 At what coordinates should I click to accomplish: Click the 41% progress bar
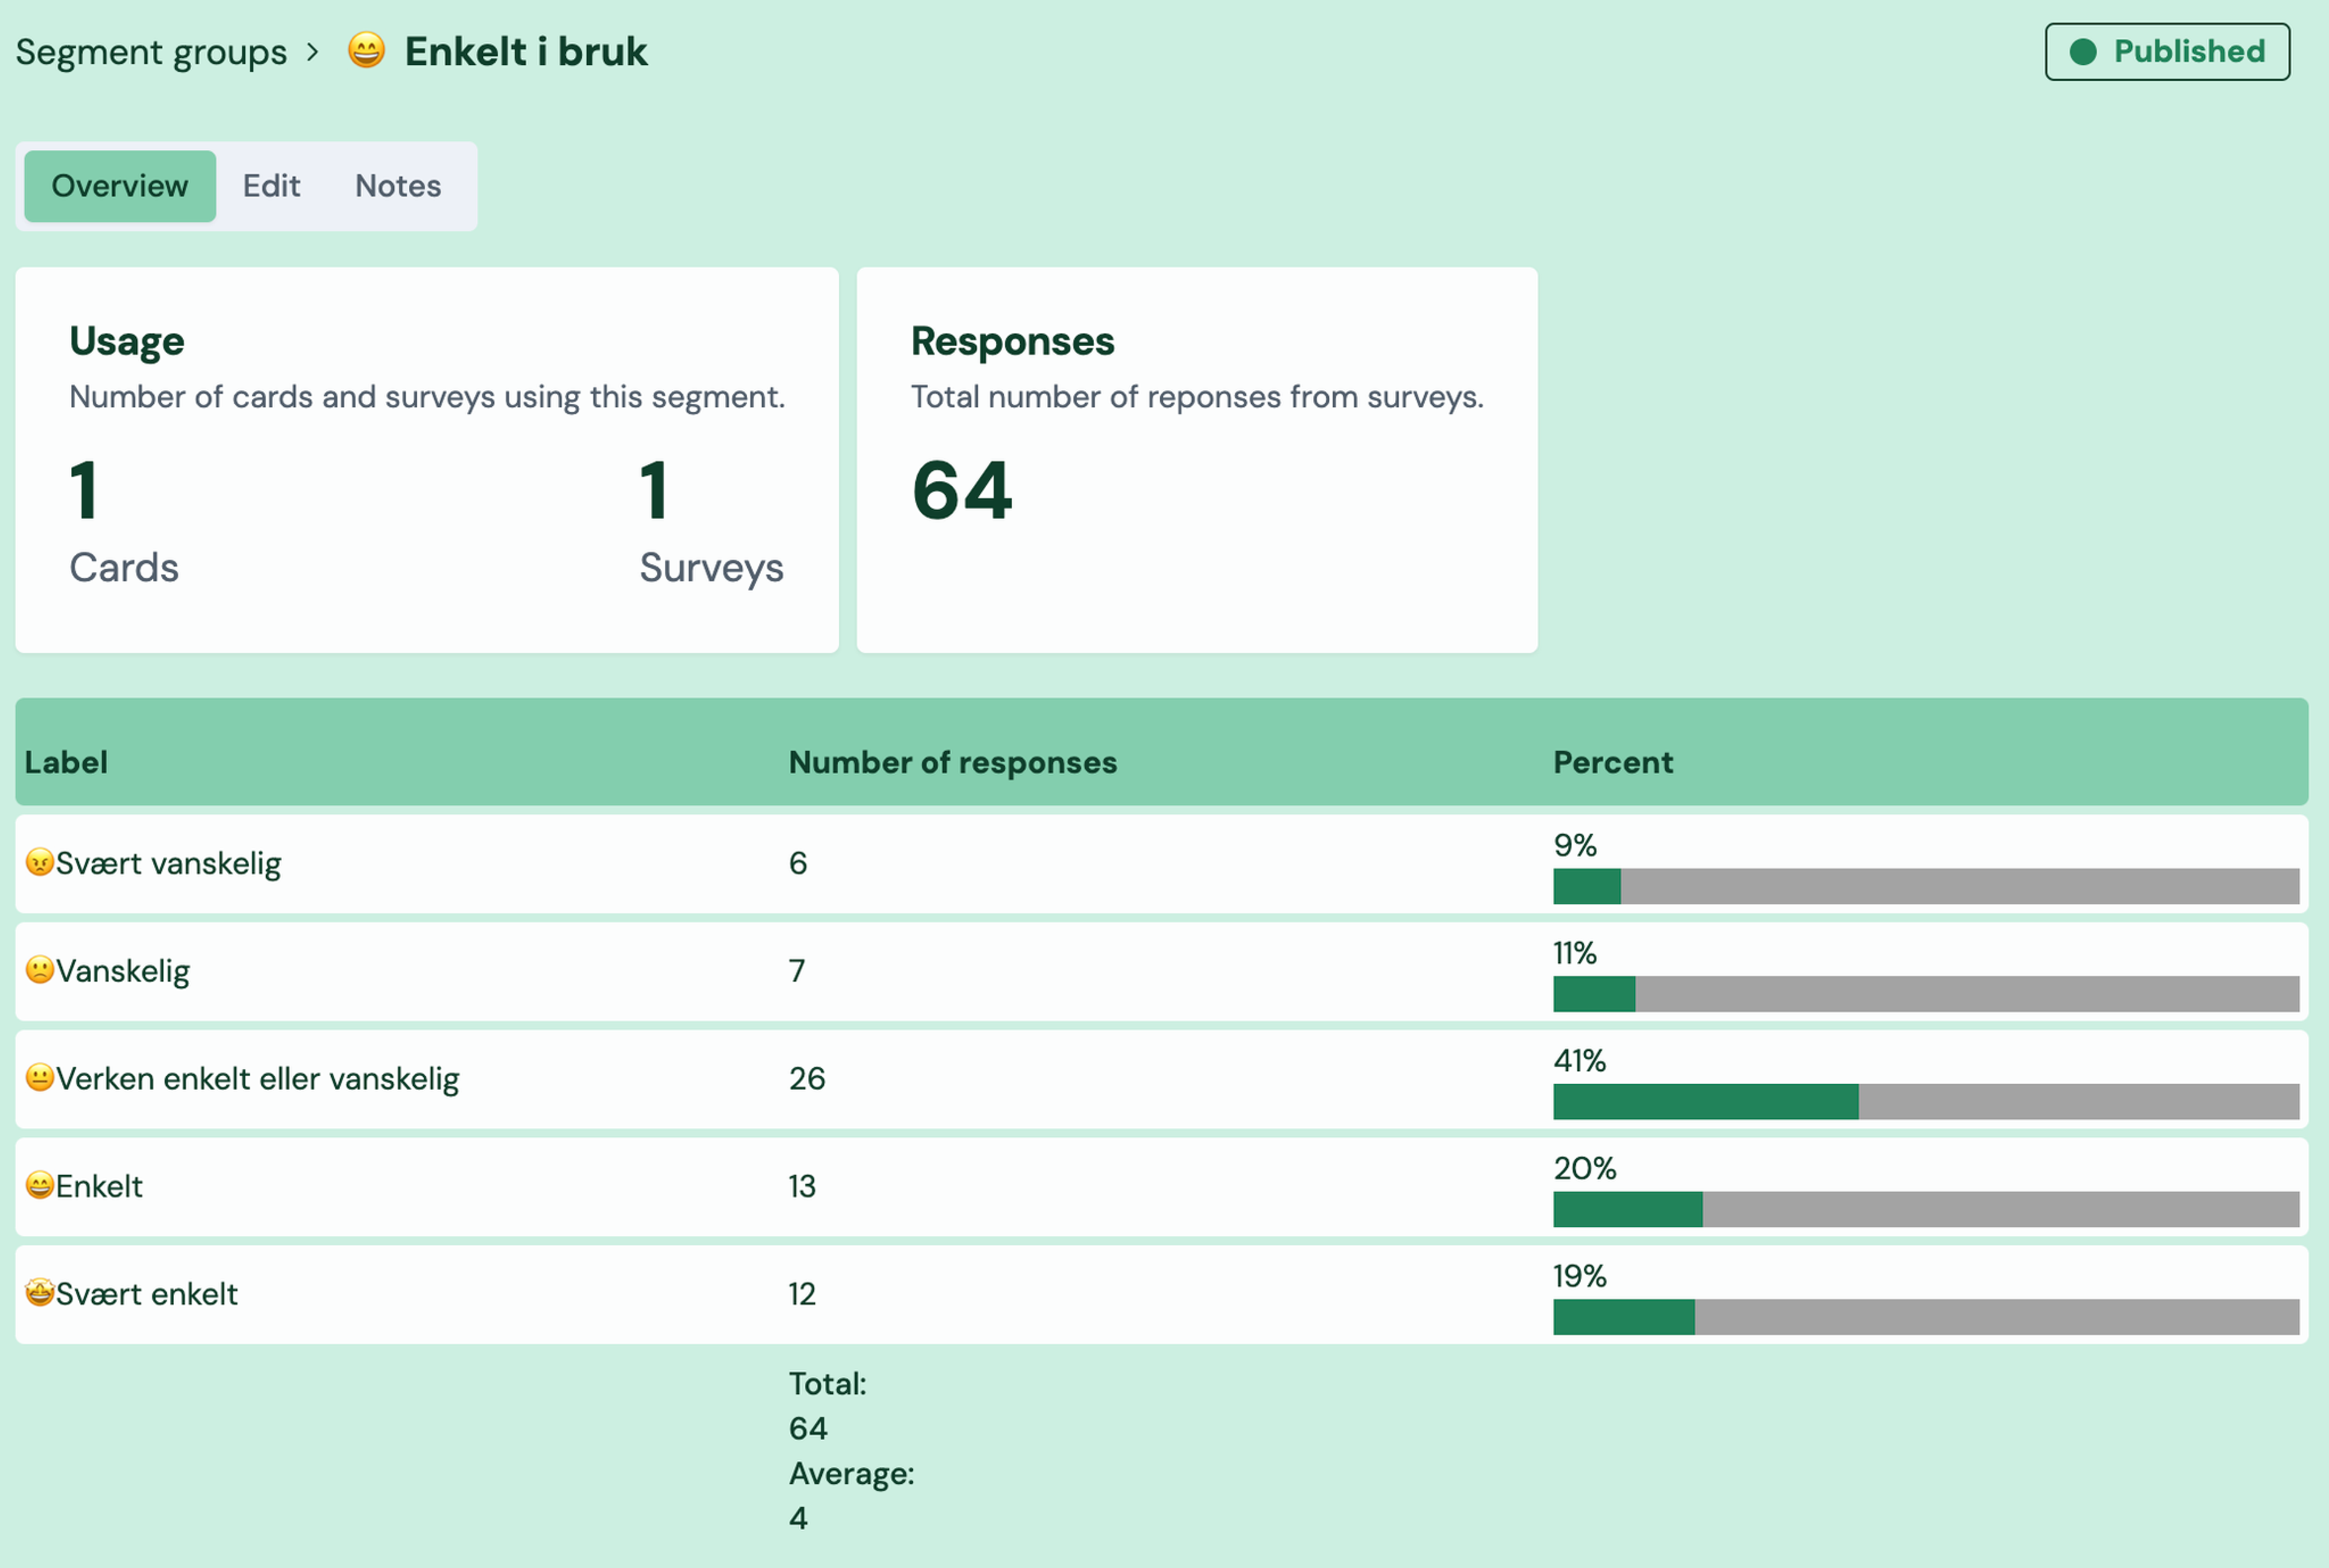pyautogui.click(x=1926, y=1102)
